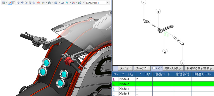Click the ズームアウト button
Viewport: 214px width, 96px height.
pyautogui.click(x=142, y=68)
